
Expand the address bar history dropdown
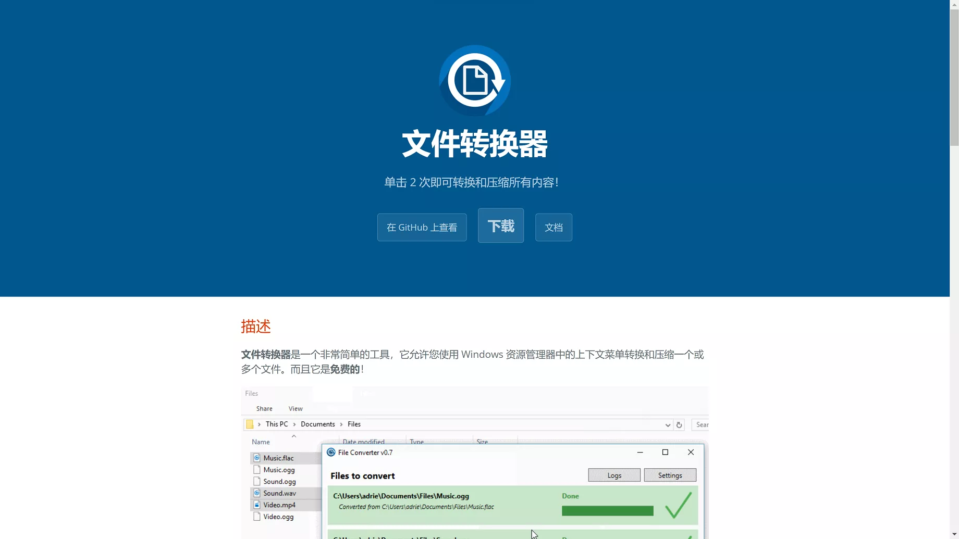point(668,425)
